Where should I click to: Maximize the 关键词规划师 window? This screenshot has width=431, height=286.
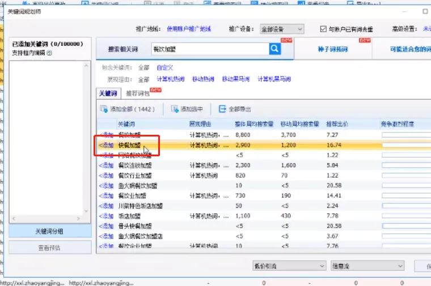tap(425, 11)
